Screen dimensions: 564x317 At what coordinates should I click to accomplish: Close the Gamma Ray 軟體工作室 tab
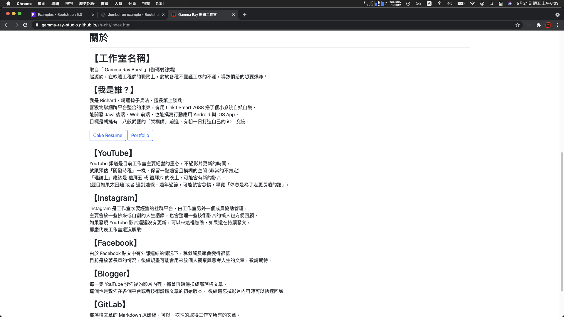[x=234, y=15]
